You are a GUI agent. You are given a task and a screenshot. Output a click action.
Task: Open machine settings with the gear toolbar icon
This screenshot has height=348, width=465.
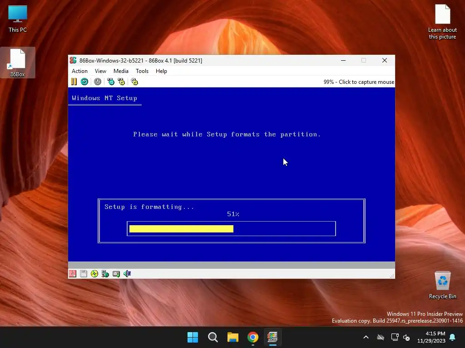pos(134,82)
